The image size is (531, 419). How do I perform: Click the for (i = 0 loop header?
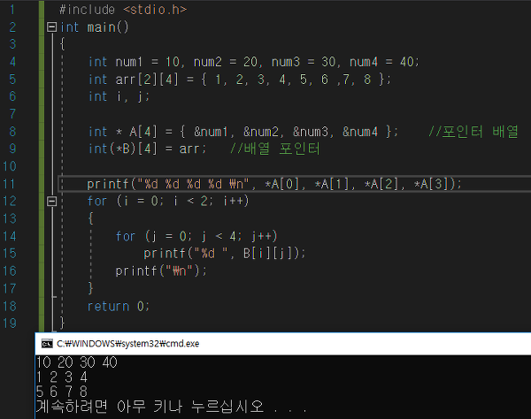click(x=168, y=202)
